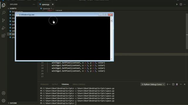Create a new terminal with the plus icon
Screen dimensions: 188x105
(167, 84)
